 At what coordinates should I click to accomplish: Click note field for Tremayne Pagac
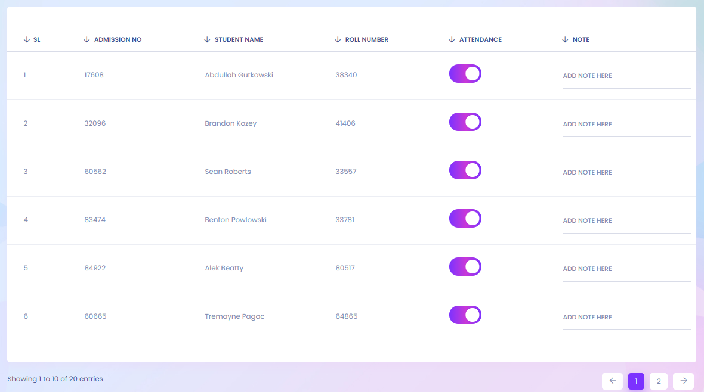pos(626,318)
